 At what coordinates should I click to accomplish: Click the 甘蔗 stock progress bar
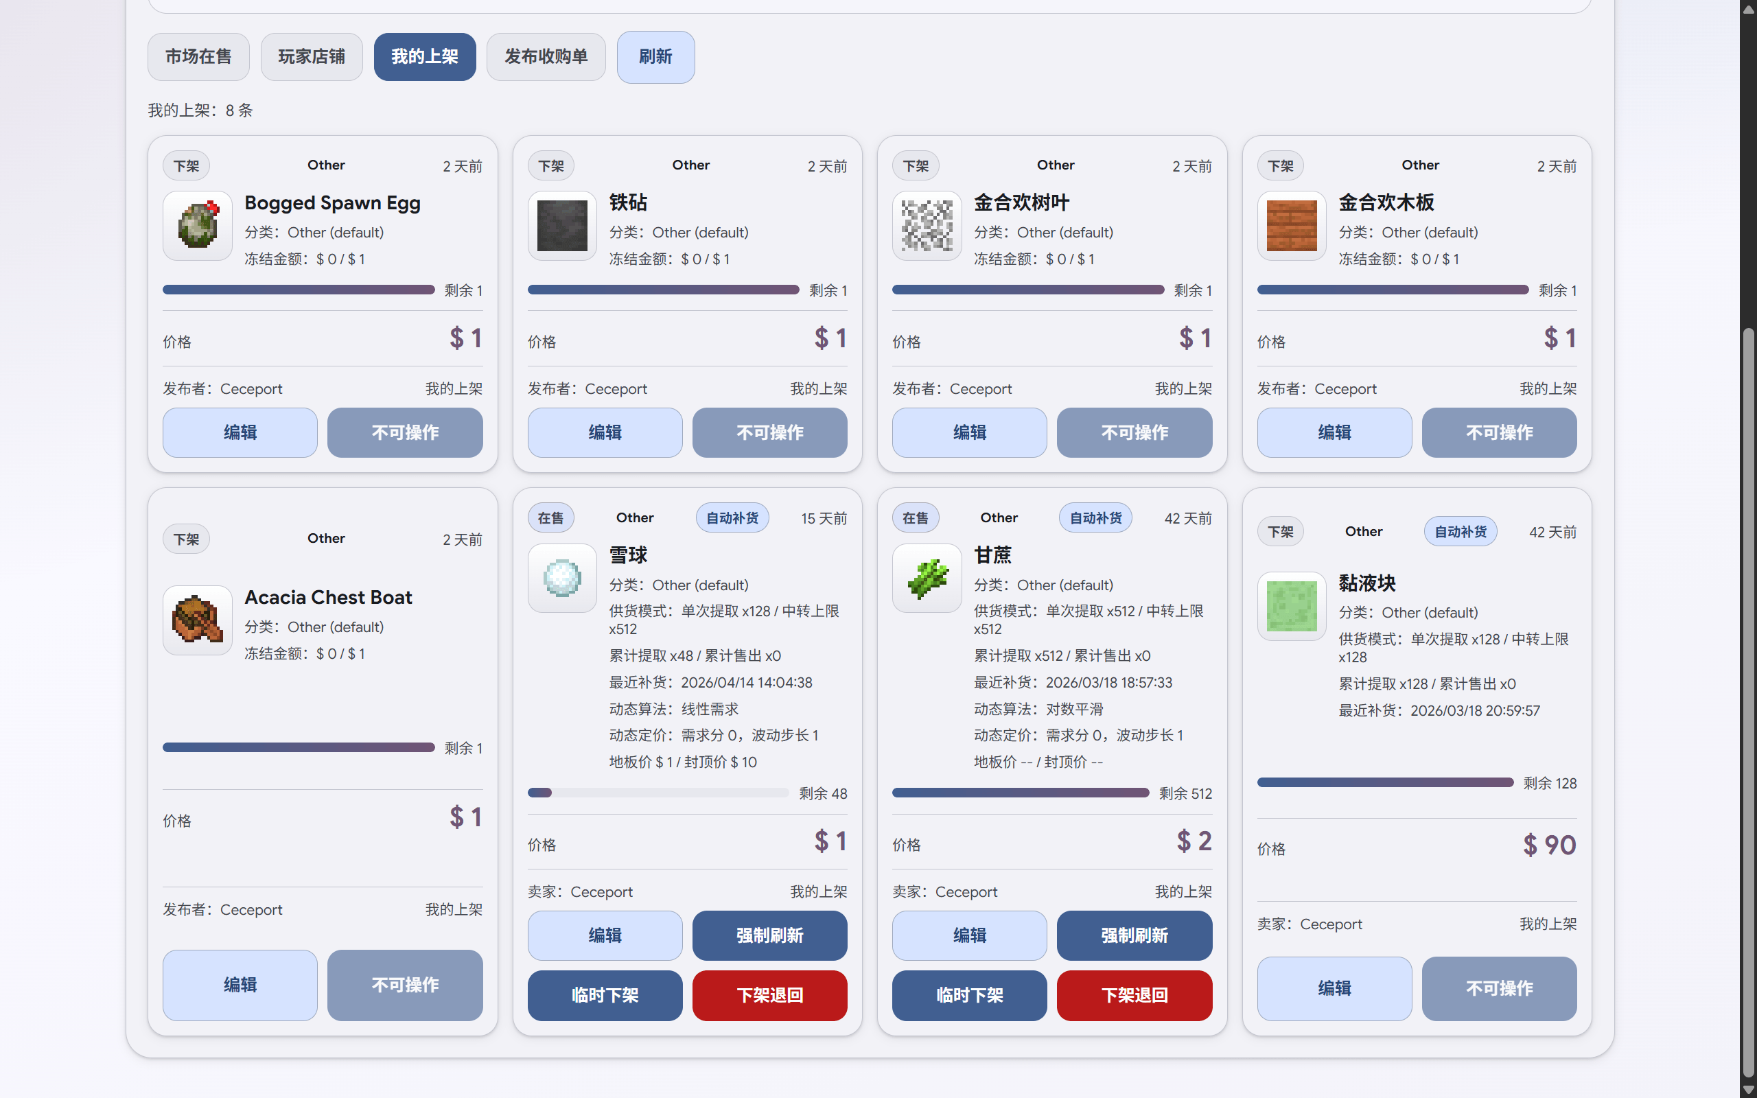(x=1020, y=793)
